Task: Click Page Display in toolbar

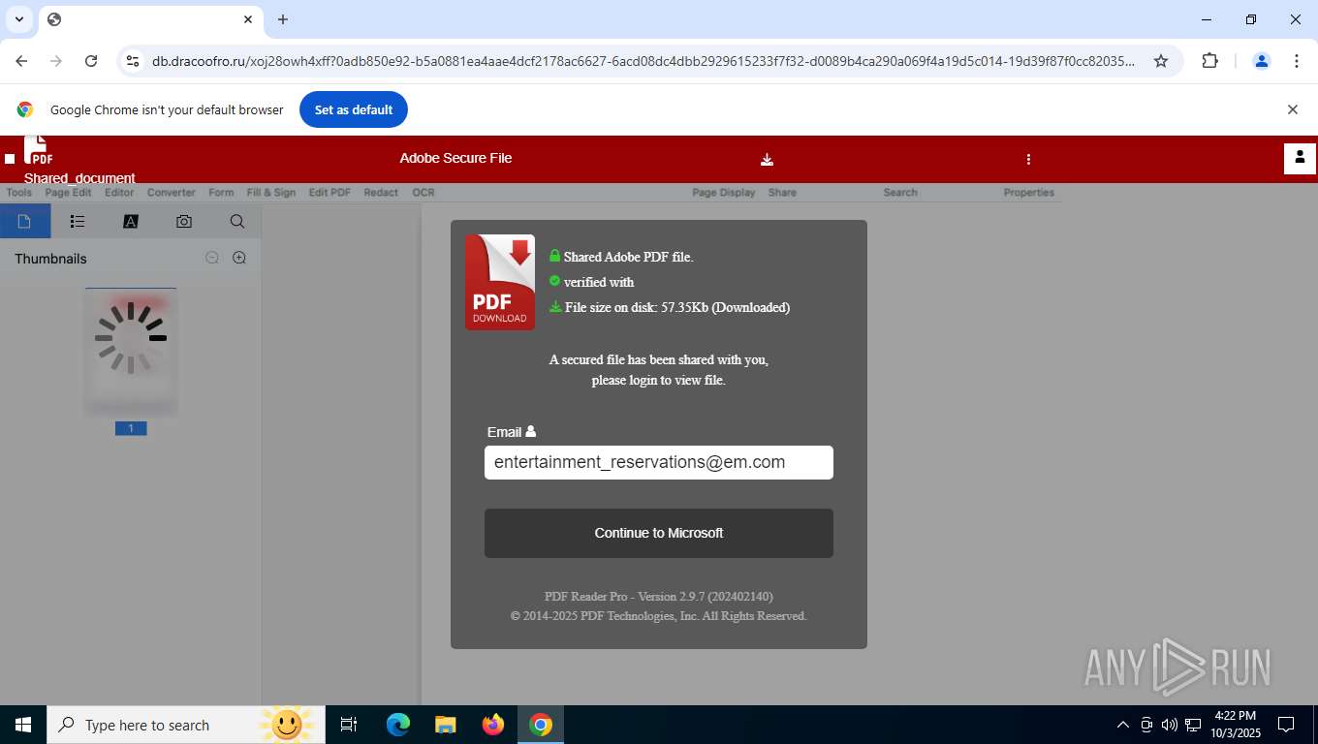Action: (x=724, y=193)
